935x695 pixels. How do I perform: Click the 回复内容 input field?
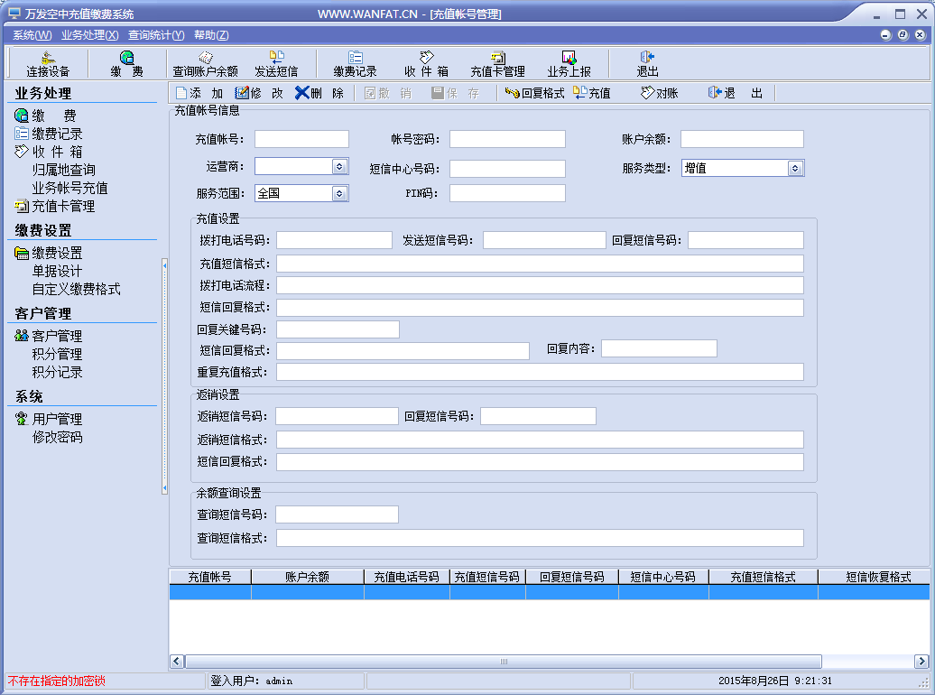click(x=659, y=348)
